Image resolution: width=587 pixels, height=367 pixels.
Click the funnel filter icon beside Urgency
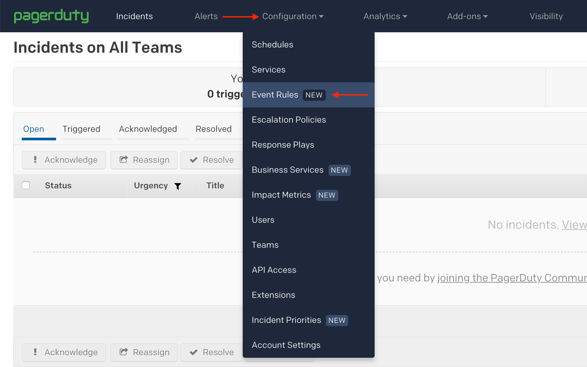coord(178,186)
